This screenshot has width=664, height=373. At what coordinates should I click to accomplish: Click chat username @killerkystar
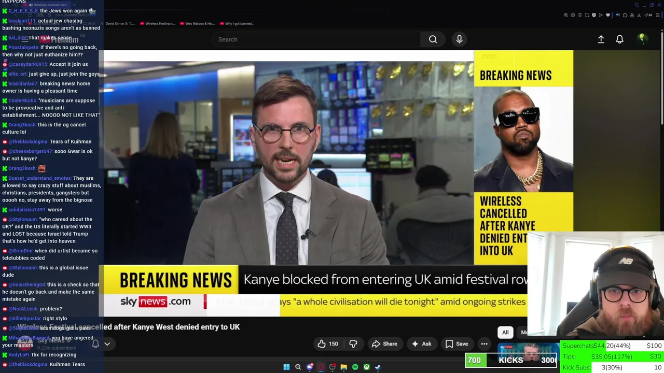coord(24,319)
